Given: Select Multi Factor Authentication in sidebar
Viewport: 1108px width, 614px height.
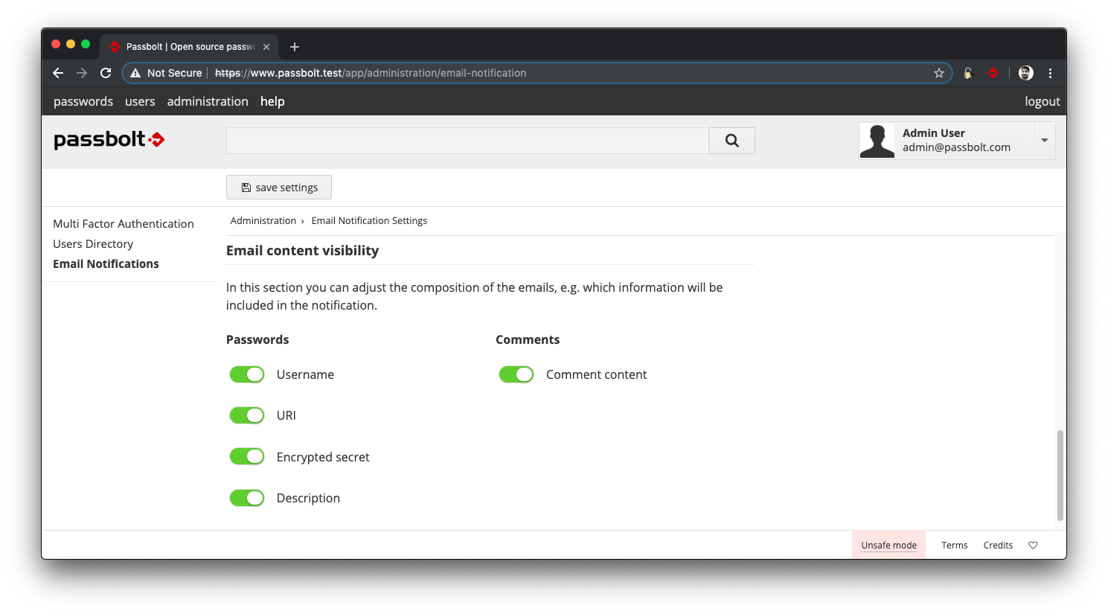Looking at the screenshot, I should click(124, 224).
